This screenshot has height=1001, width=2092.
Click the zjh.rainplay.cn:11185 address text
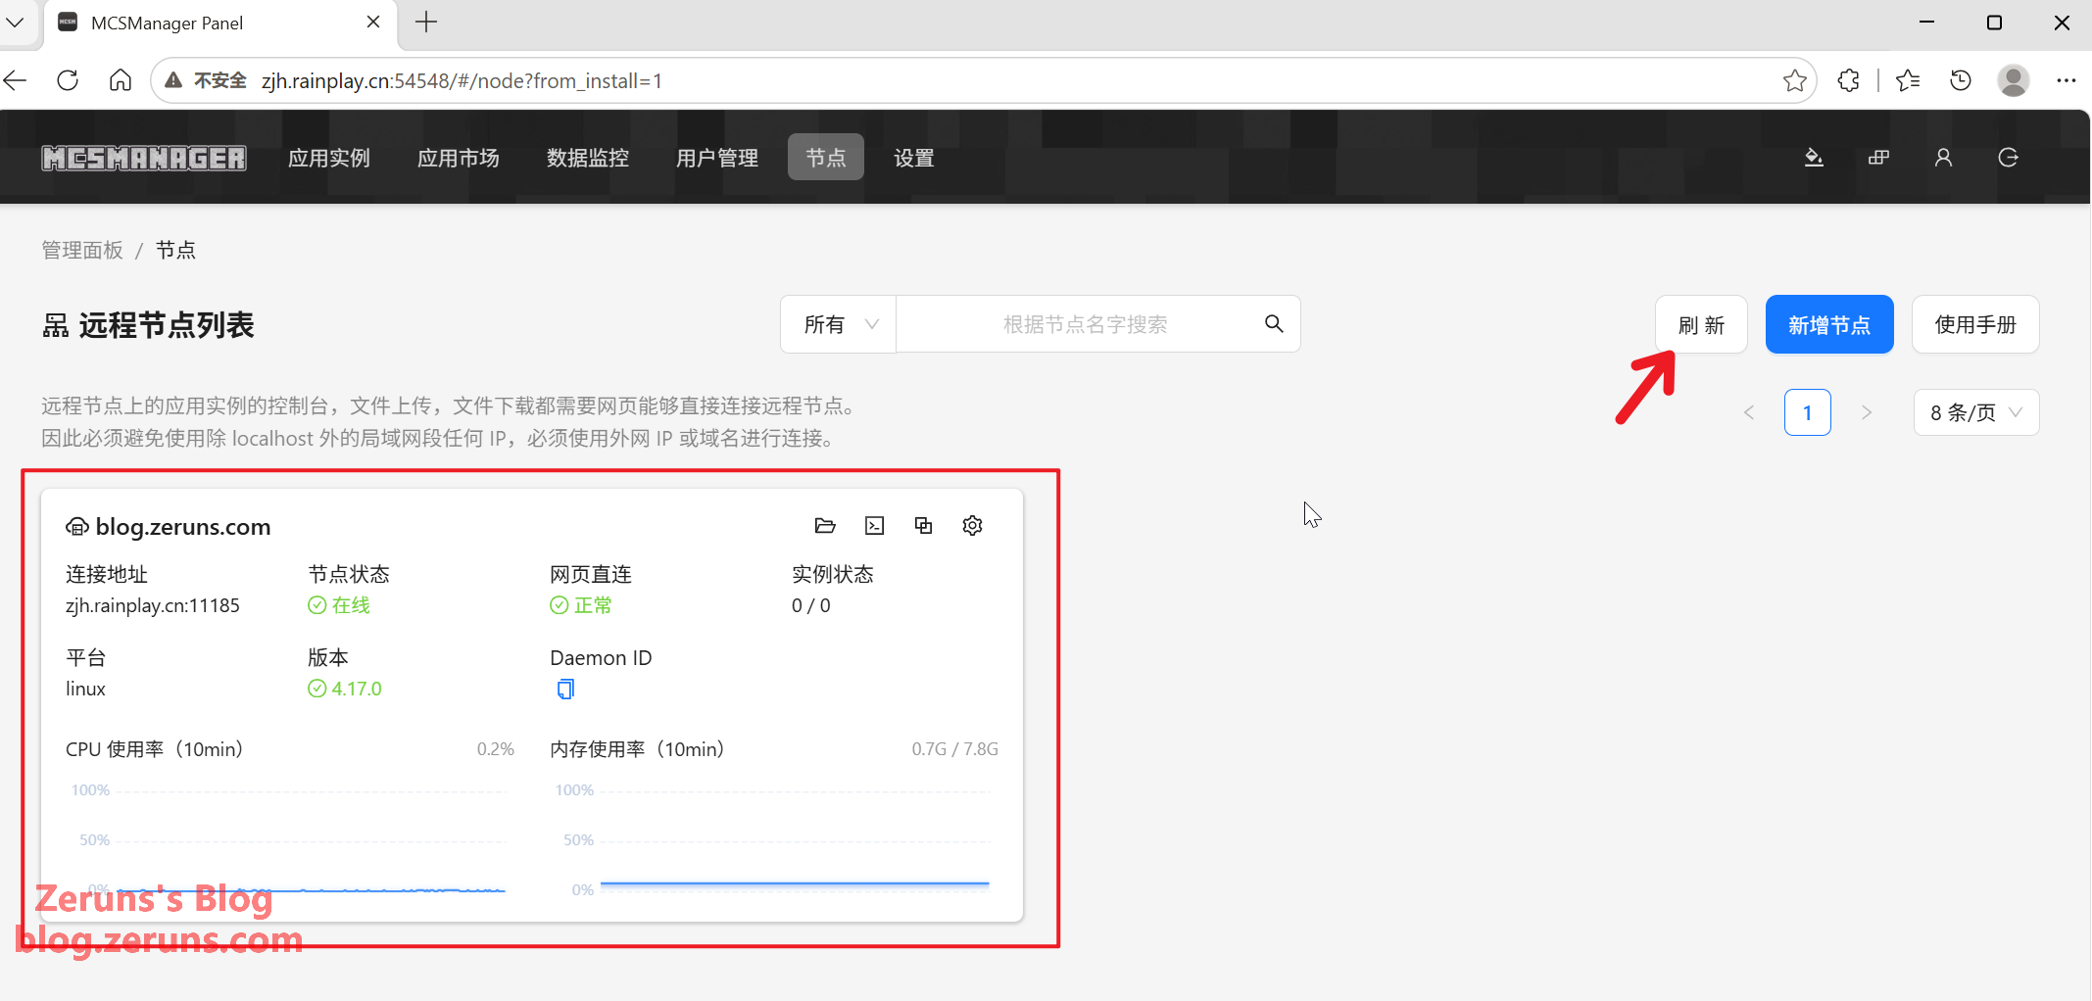153,606
